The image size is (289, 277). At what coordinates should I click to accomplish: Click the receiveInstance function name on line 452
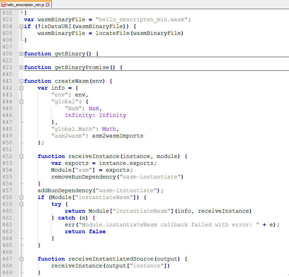pos(94,156)
